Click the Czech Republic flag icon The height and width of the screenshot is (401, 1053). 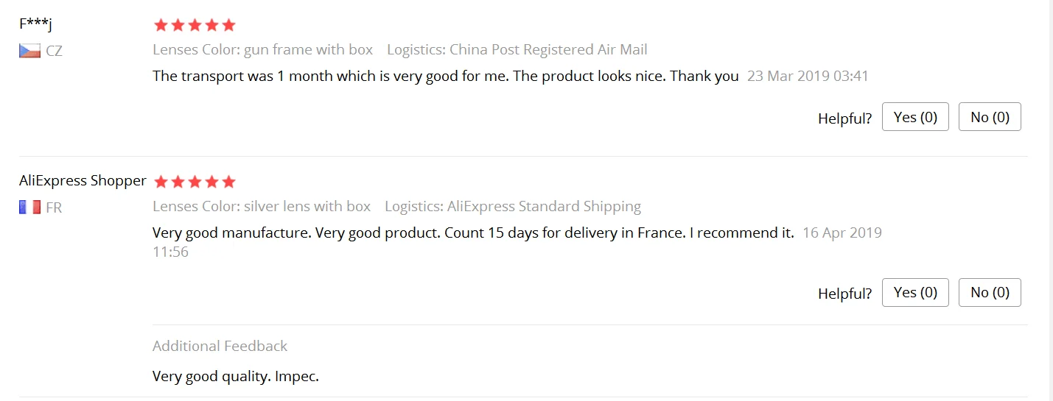[x=29, y=52]
